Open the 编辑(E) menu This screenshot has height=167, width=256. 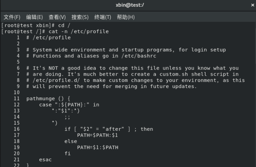[x=34, y=17]
